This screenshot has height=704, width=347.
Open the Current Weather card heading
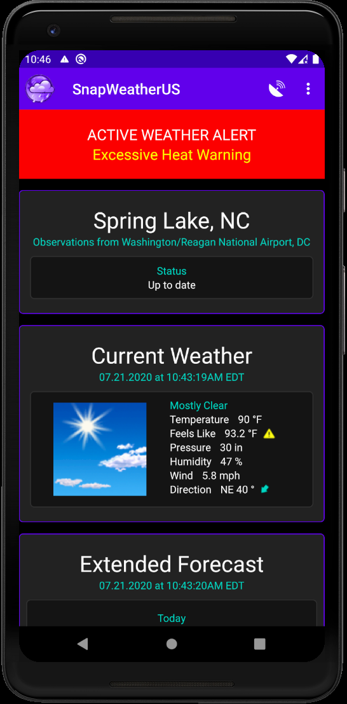tap(172, 355)
